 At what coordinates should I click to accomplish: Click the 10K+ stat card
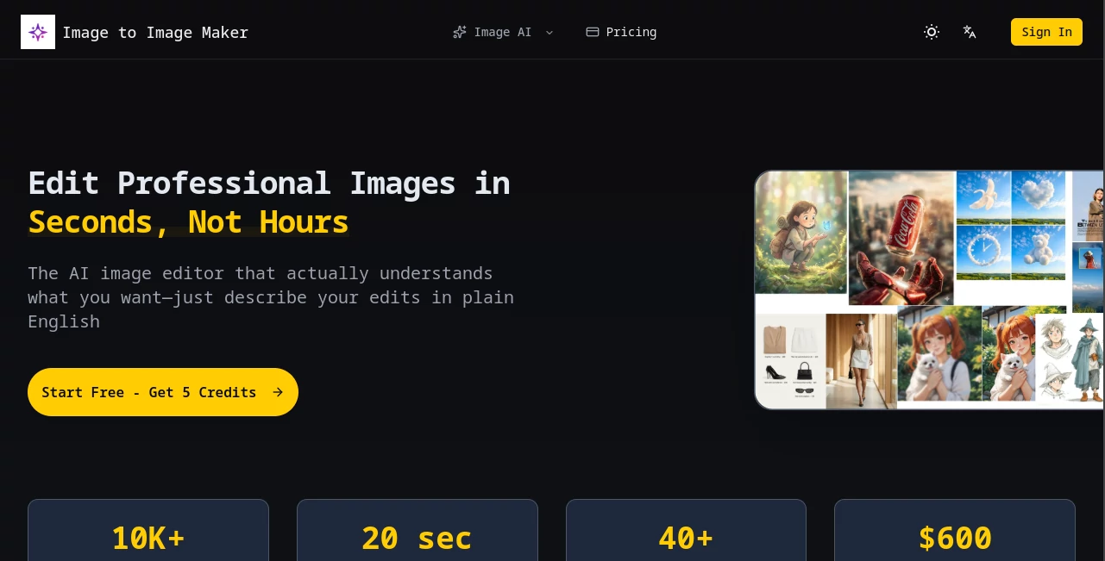[x=148, y=538]
